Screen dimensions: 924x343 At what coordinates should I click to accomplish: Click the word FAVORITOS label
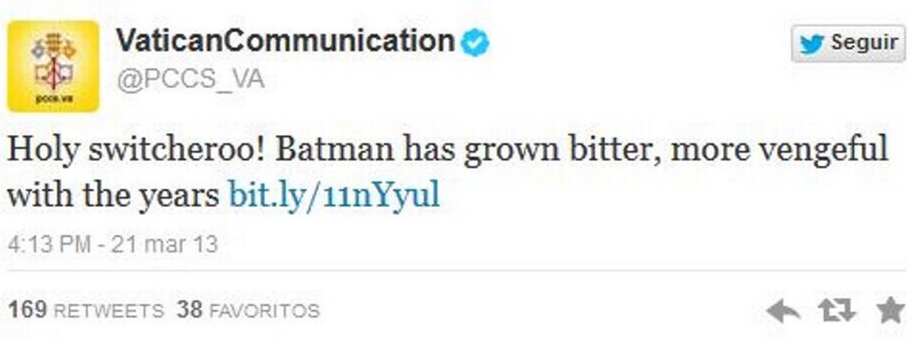[264, 311]
